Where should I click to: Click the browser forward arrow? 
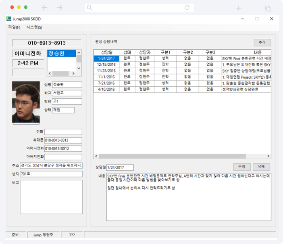tap(60, 8)
